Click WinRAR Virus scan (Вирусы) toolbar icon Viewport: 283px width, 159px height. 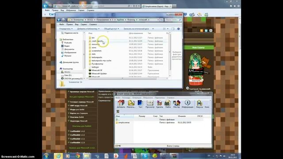coord(199,104)
